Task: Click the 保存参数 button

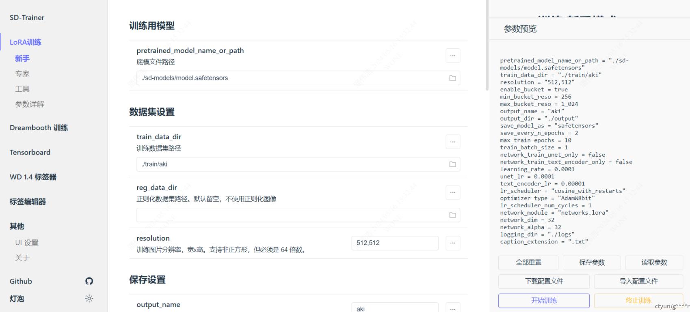Action: [x=591, y=263]
